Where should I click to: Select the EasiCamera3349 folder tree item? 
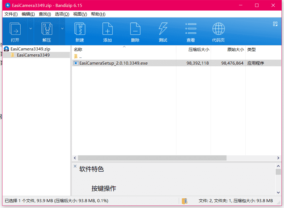click(33, 55)
